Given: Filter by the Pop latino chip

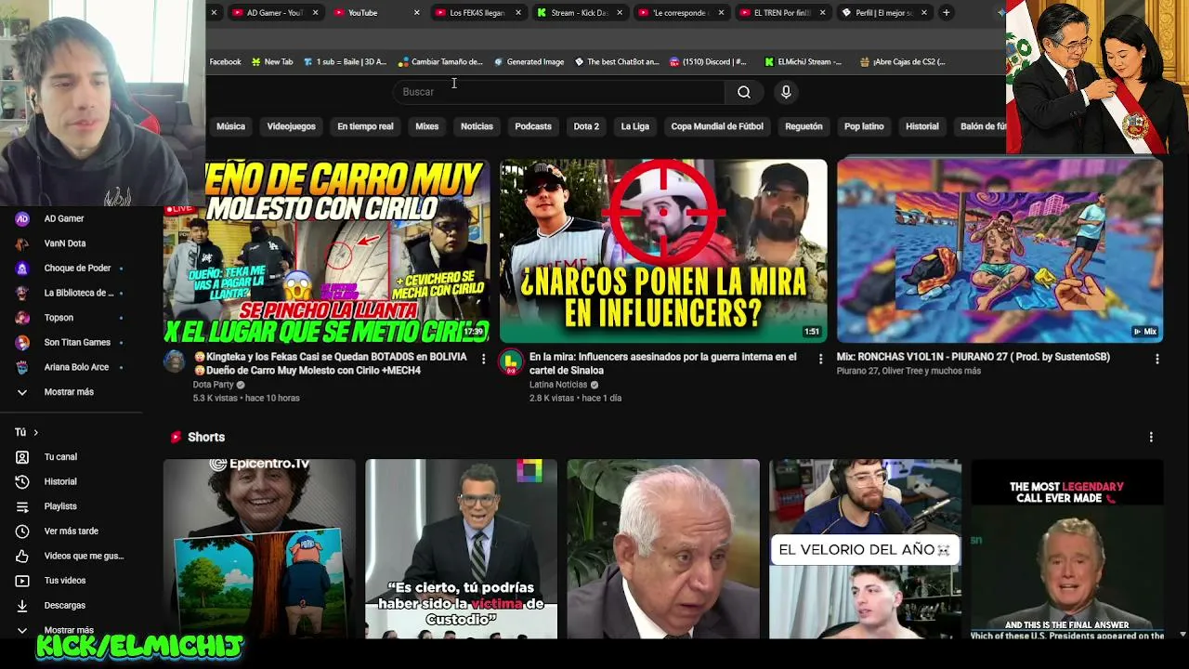Looking at the screenshot, I should (864, 126).
